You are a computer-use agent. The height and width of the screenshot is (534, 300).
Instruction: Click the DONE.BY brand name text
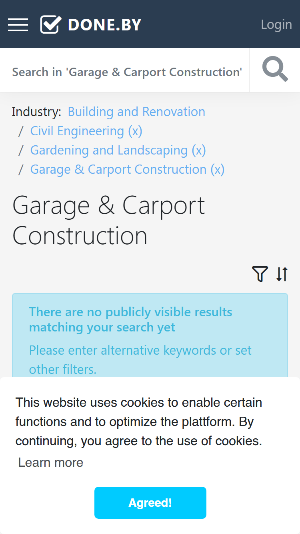coord(105,25)
